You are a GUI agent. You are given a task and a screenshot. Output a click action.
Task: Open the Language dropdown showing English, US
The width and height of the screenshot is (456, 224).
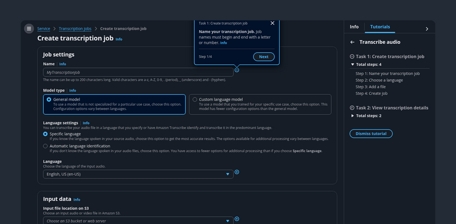click(x=138, y=174)
